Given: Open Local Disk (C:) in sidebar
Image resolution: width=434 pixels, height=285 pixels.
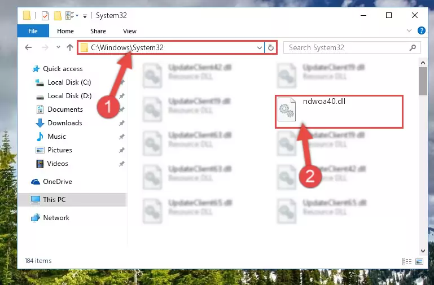Looking at the screenshot, I should tap(69, 82).
